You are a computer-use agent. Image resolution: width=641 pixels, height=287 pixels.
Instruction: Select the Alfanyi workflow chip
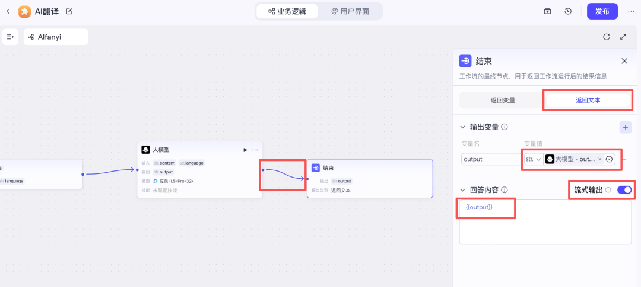[x=56, y=37]
